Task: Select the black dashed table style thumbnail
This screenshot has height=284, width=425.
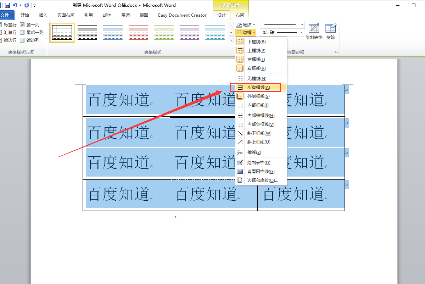Action: 87,33
